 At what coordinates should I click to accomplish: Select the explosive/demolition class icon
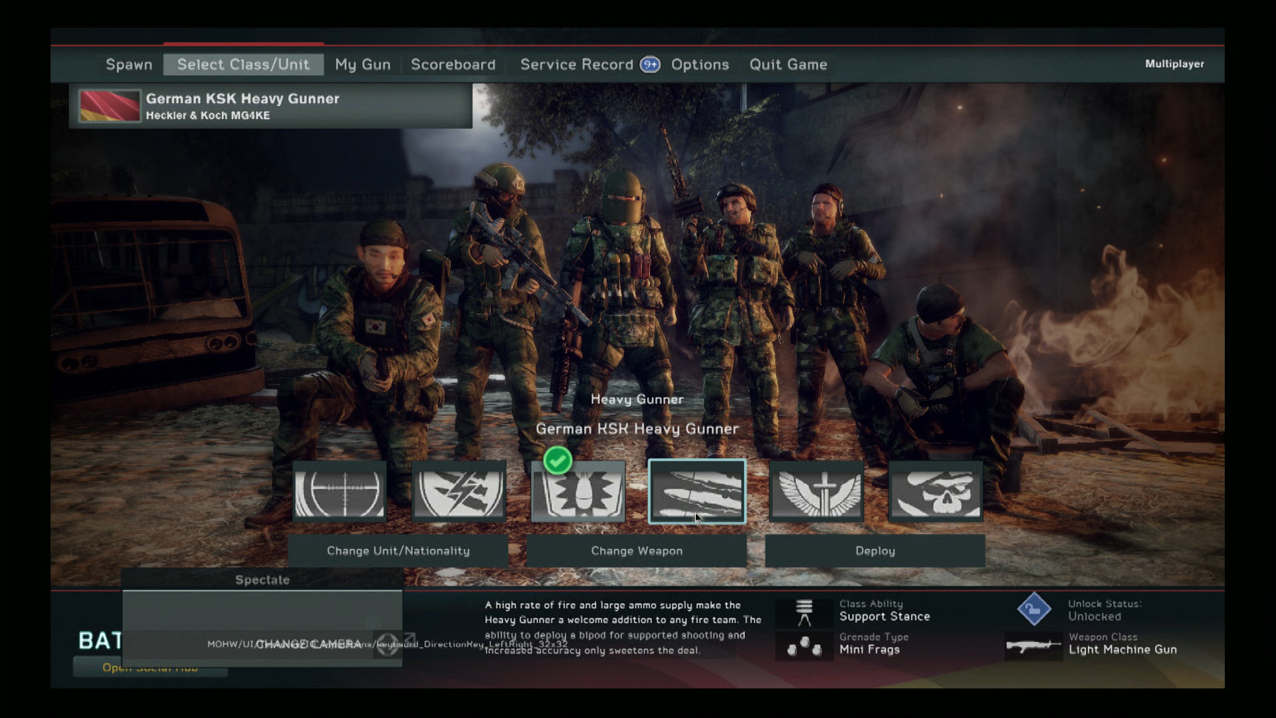[578, 491]
